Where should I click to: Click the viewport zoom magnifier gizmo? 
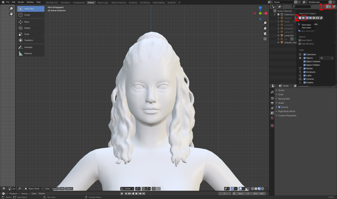click(265, 23)
